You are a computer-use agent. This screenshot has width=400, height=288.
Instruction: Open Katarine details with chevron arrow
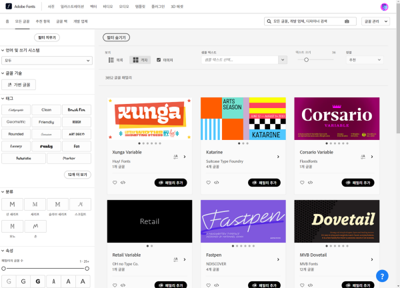coord(278,157)
